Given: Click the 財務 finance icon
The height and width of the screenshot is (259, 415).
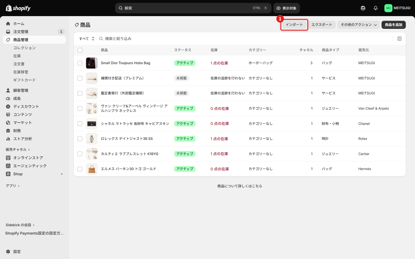Looking at the screenshot, I should (8, 131).
